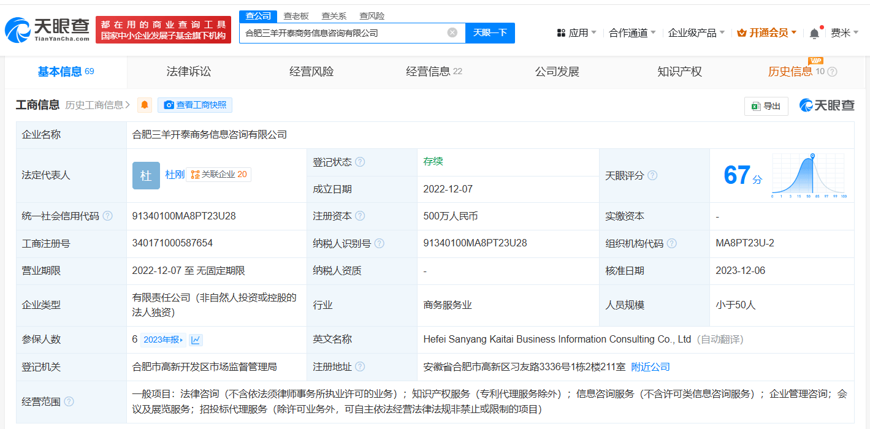The width and height of the screenshot is (870, 429).
Task: Switch to the 经营信息 tab
Action: click(x=434, y=72)
